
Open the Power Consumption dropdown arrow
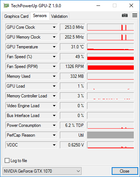[x=54, y=125]
